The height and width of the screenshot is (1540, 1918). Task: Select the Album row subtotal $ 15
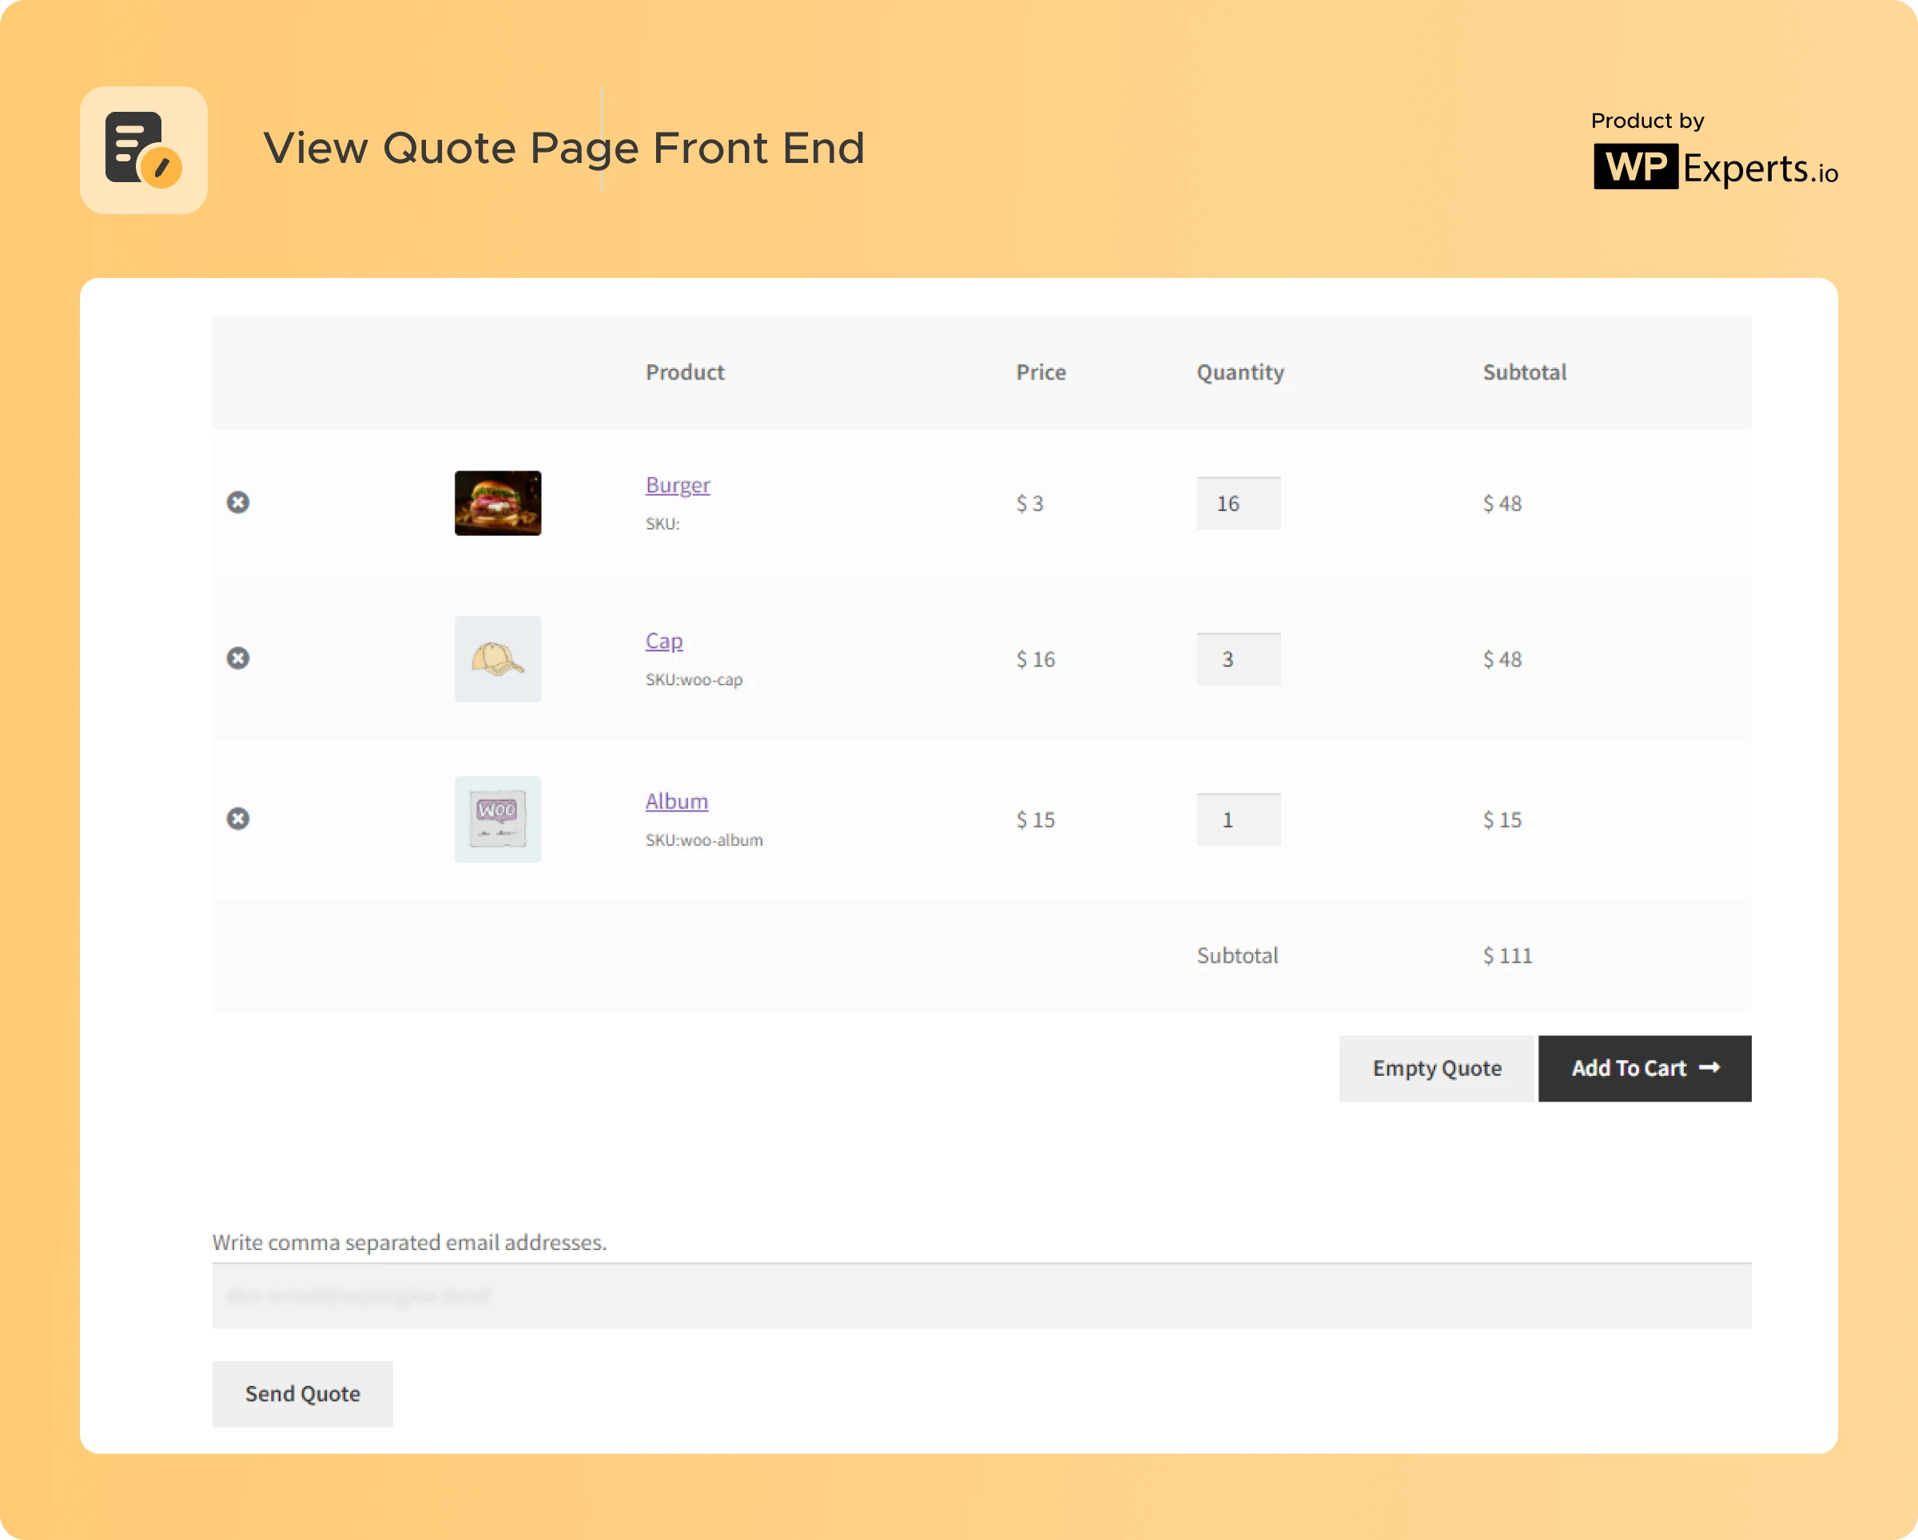tap(1502, 819)
